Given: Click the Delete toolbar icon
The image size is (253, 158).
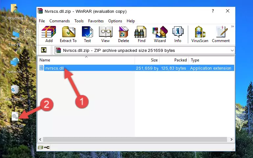Looking at the screenshot, I should (x=124, y=34).
